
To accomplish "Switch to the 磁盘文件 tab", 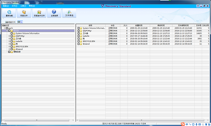I will click(x=10, y=22).
